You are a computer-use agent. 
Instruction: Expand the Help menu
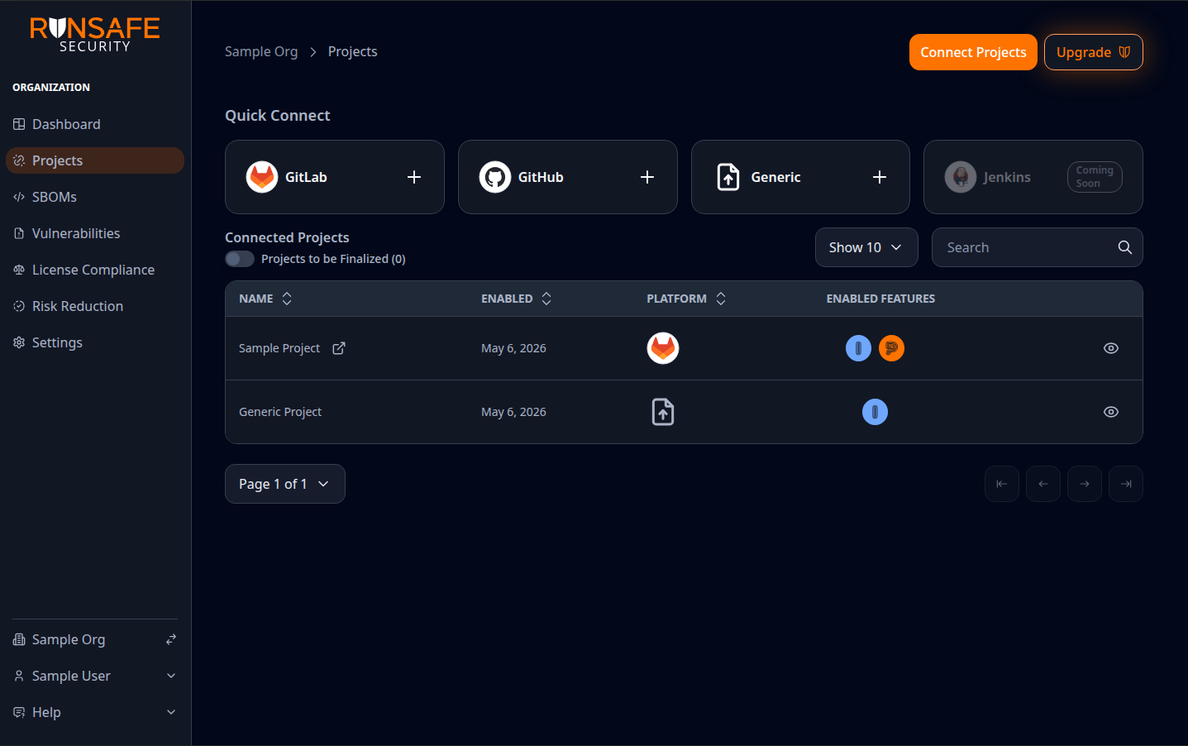click(95, 712)
